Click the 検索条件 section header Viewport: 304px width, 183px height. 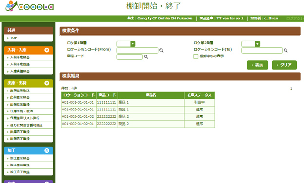coord(180,31)
